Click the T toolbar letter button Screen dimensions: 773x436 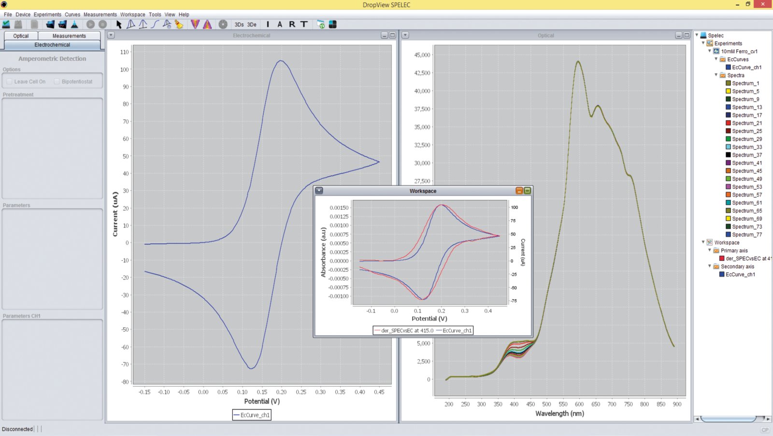304,24
